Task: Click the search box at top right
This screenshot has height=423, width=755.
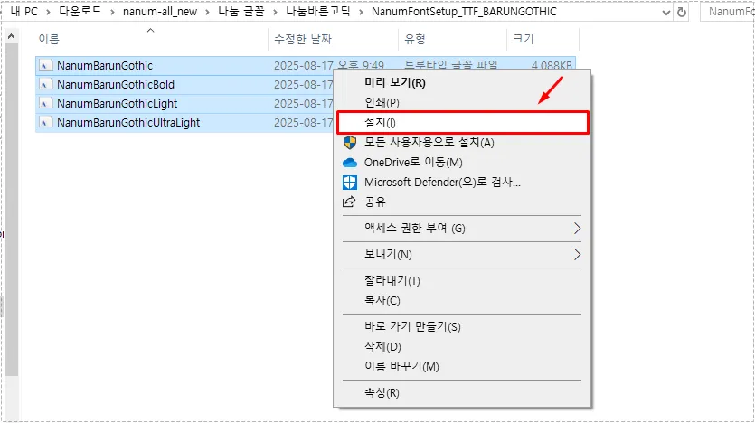Action: pos(728,12)
